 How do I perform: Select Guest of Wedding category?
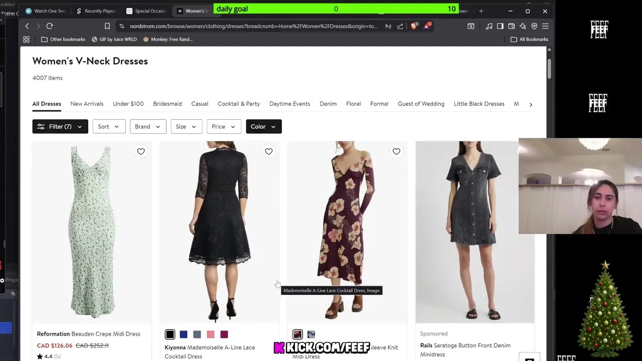(x=421, y=104)
